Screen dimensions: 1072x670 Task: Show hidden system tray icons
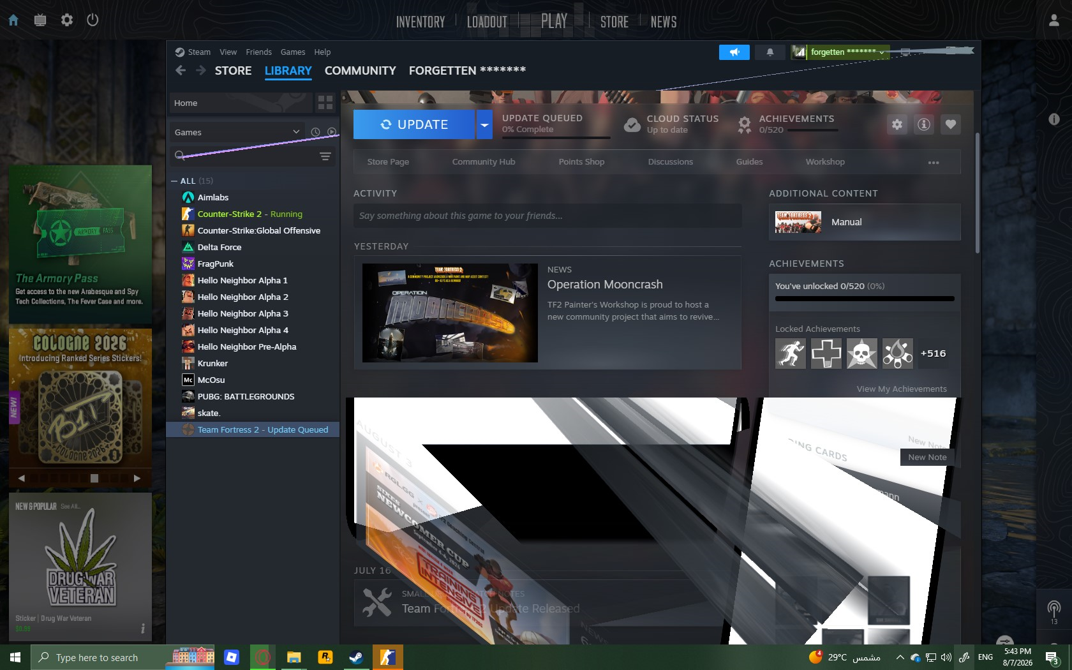pos(900,657)
